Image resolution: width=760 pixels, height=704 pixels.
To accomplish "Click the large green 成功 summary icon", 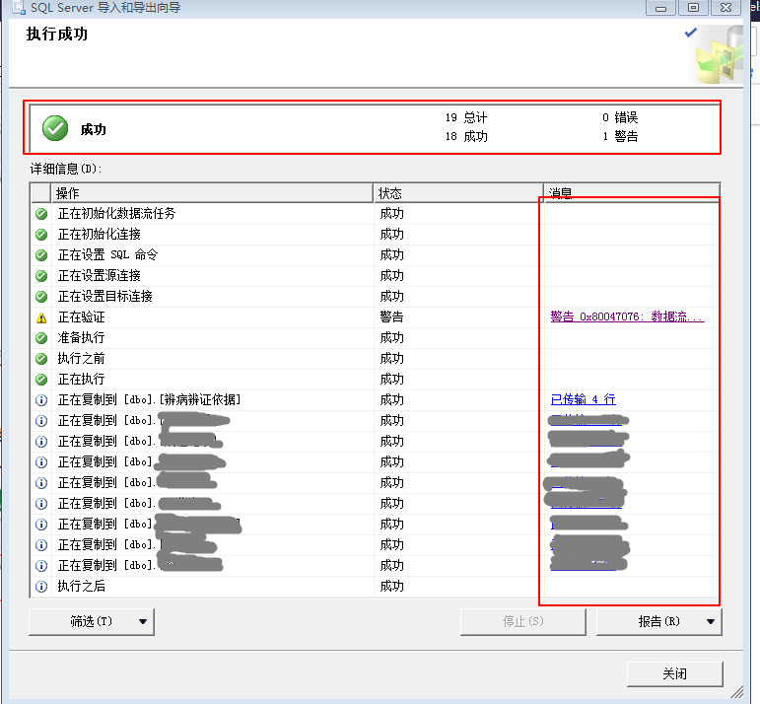I will click(55, 128).
